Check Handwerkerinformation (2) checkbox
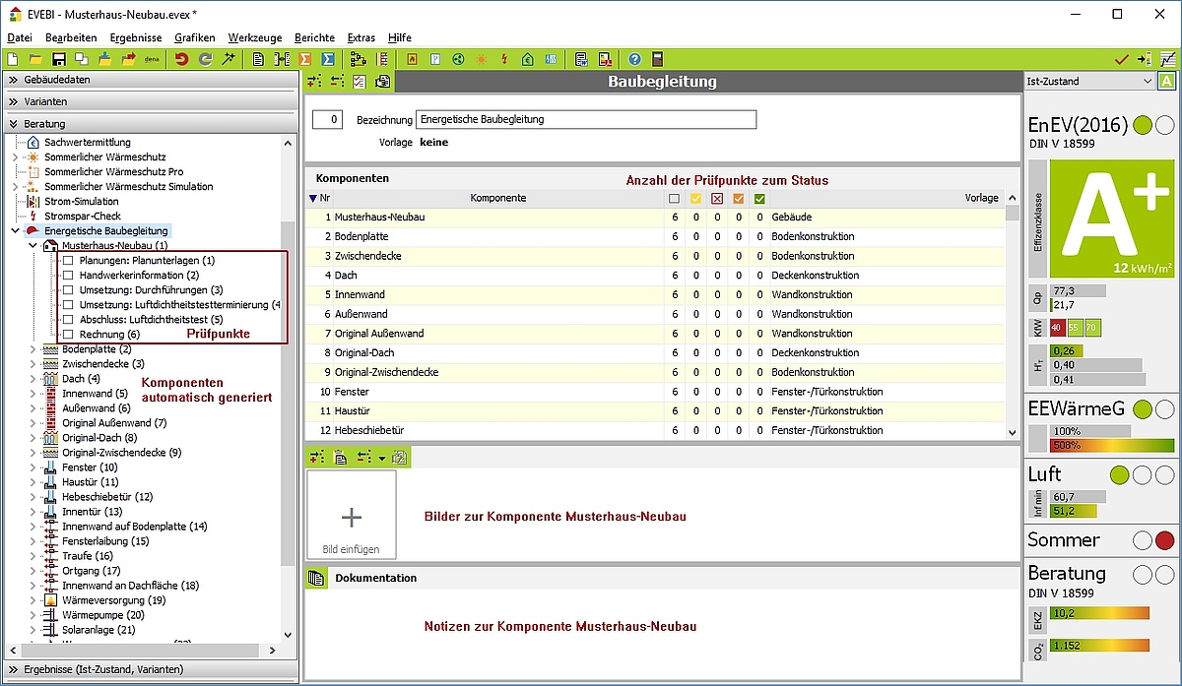This screenshot has width=1182, height=686. pos(68,275)
